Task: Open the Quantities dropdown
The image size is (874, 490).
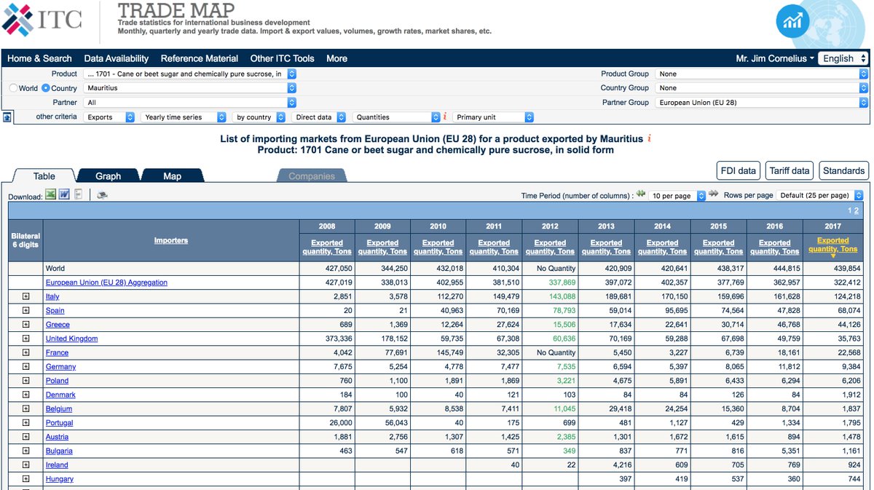Action: point(397,117)
